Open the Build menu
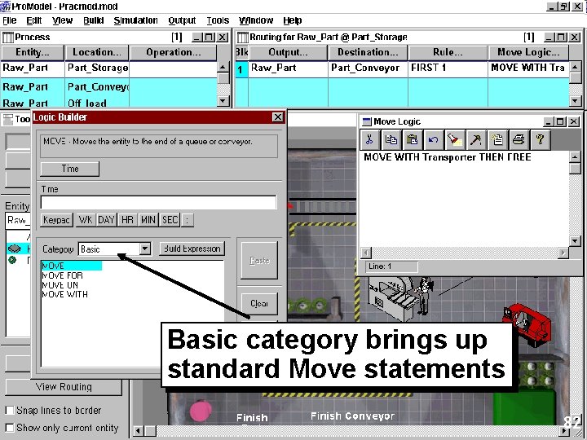 [x=93, y=20]
